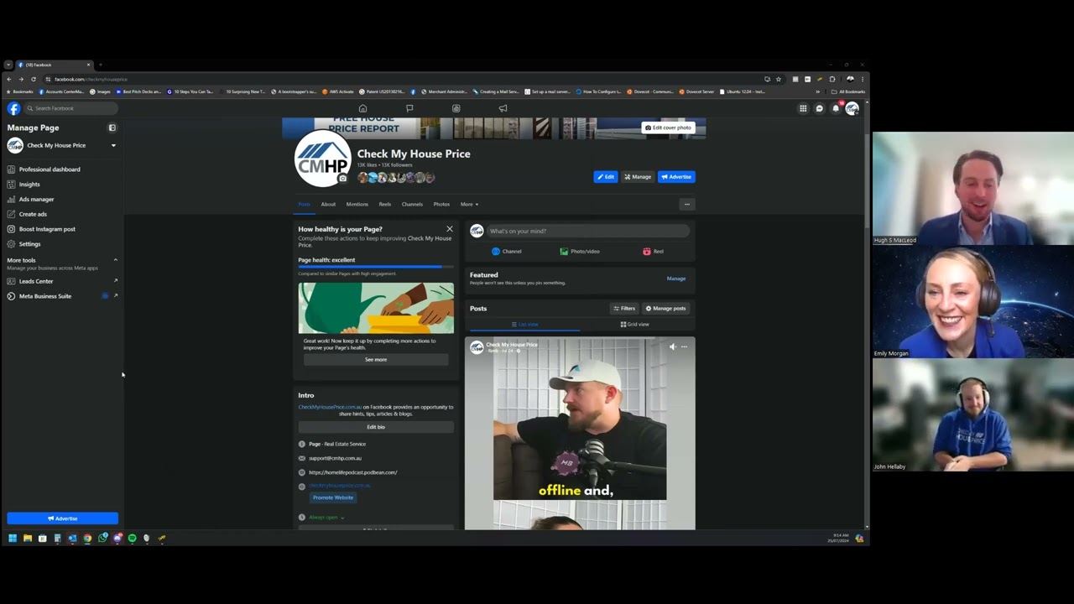Open the Filters menu for posts
The image size is (1074, 604).
624,309
